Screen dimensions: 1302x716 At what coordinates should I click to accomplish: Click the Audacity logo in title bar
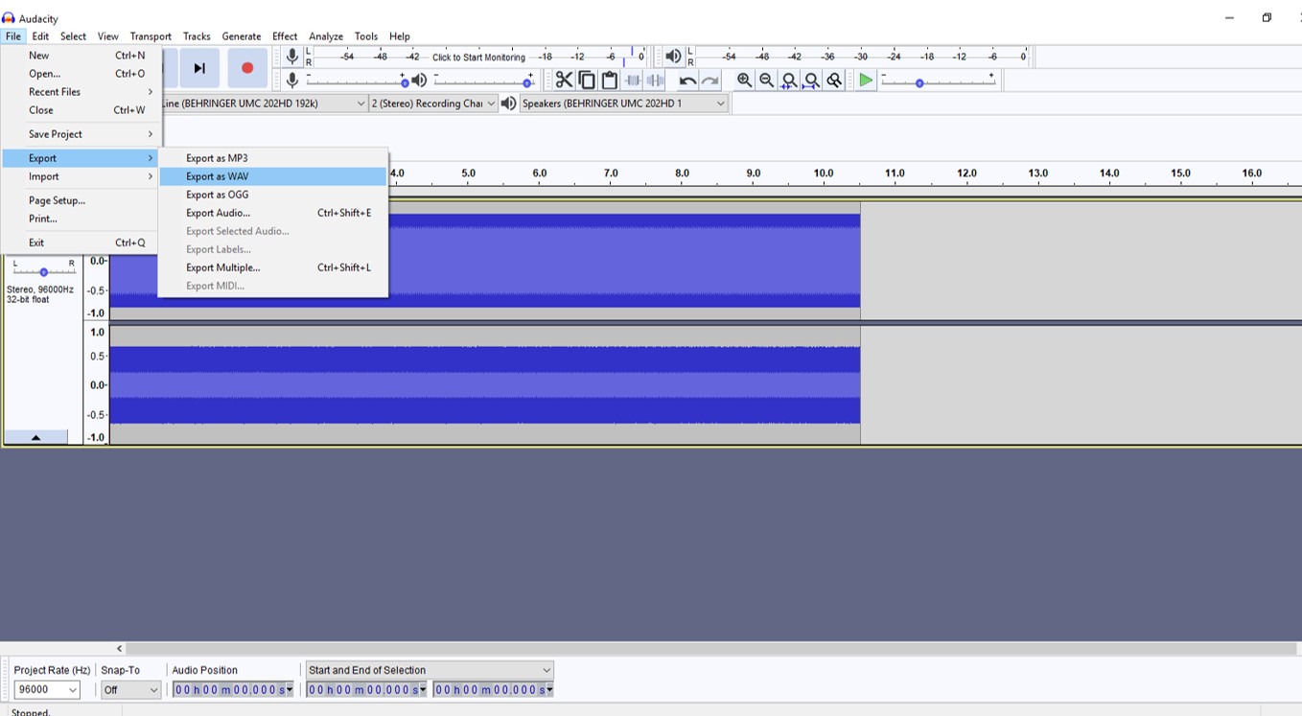(9, 18)
